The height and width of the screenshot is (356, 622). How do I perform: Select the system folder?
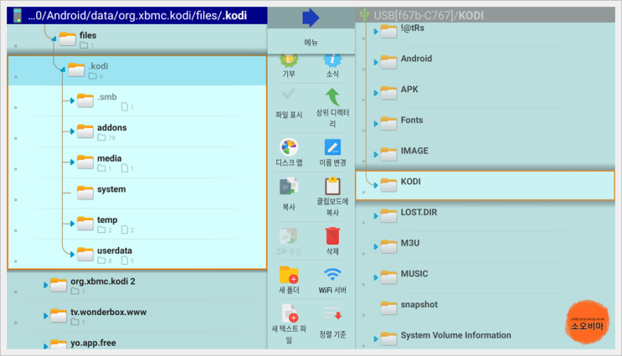[x=136, y=193]
